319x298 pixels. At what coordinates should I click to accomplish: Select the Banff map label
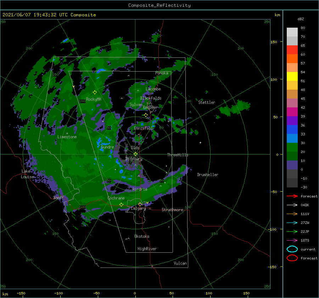click(x=58, y=197)
